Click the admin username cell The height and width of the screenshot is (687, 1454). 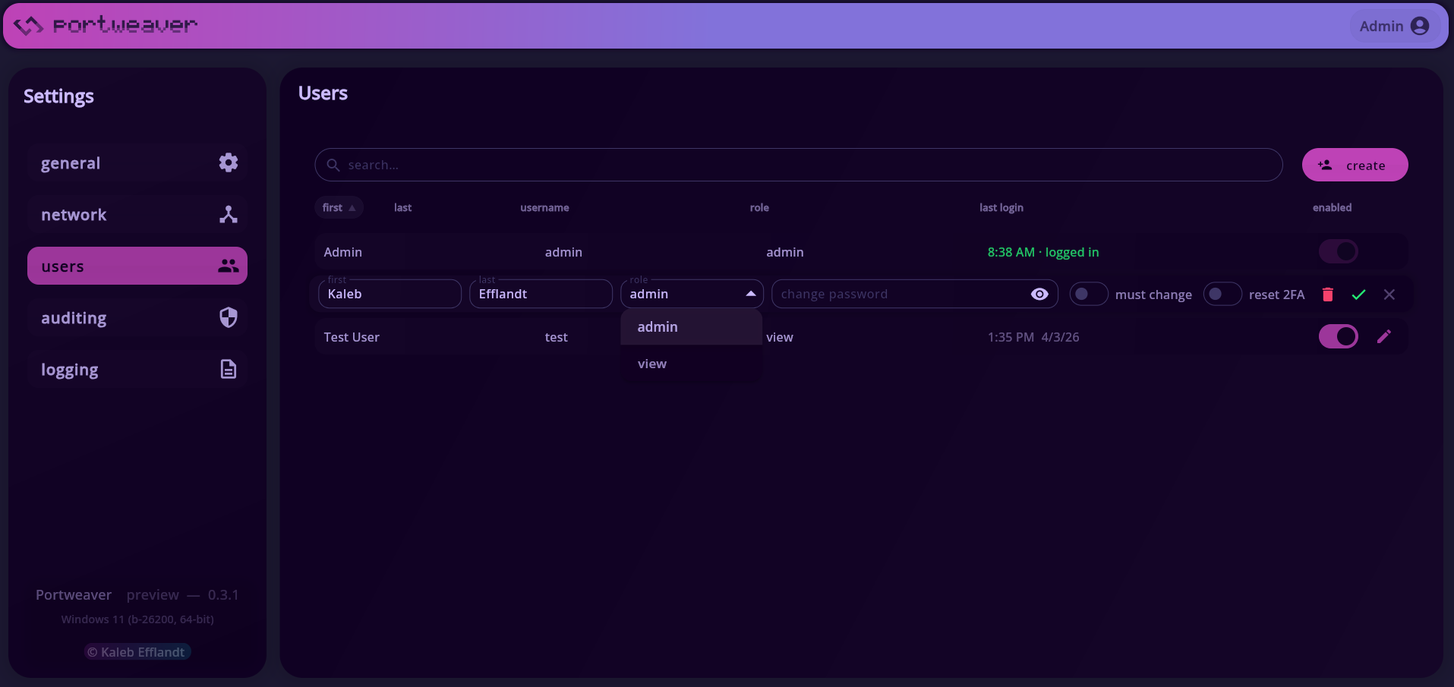pos(563,252)
